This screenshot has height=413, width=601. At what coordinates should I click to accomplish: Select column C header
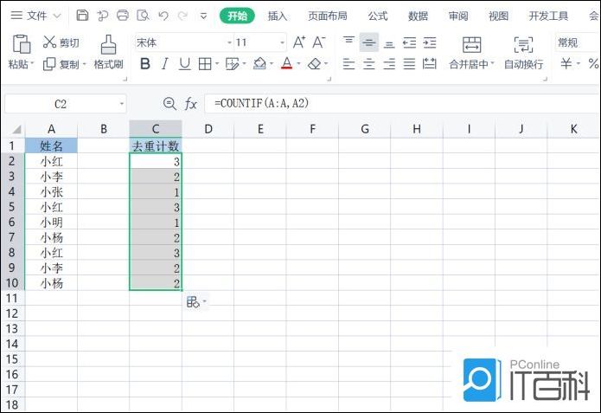(x=156, y=129)
